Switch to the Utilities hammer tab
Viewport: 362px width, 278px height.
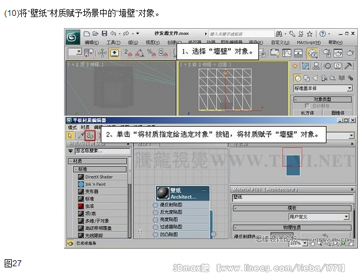point(348,66)
